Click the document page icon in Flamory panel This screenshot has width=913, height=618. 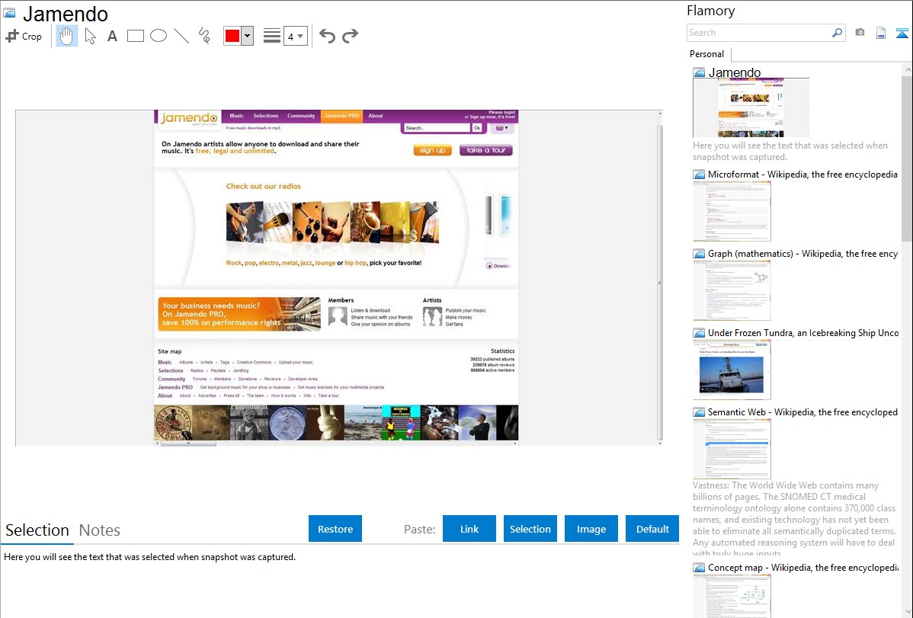click(881, 33)
